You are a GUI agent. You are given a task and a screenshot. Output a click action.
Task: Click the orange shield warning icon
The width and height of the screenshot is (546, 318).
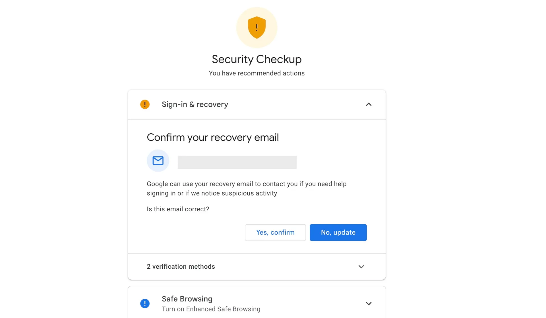click(257, 28)
